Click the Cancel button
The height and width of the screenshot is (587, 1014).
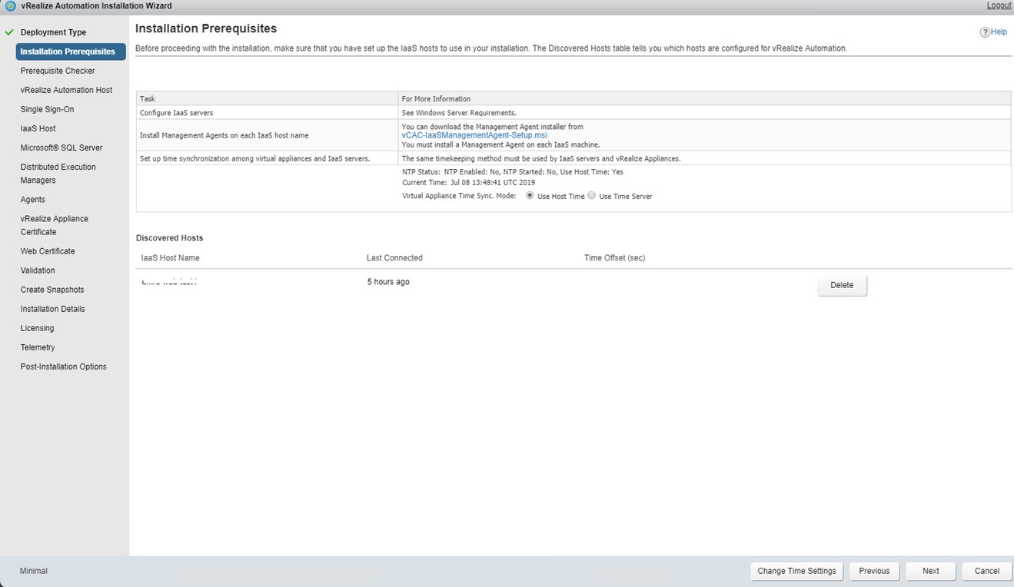tap(987, 571)
